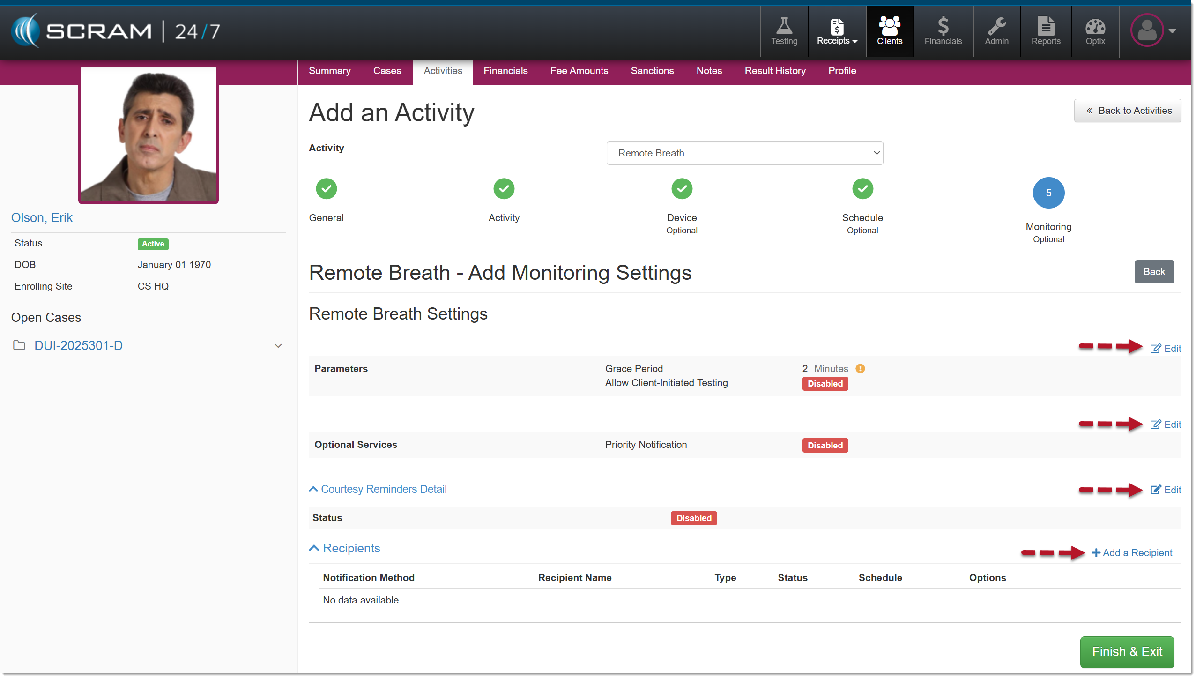Open the Remote Breath activity dropdown
The height and width of the screenshot is (678, 1196).
pos(744,153)
